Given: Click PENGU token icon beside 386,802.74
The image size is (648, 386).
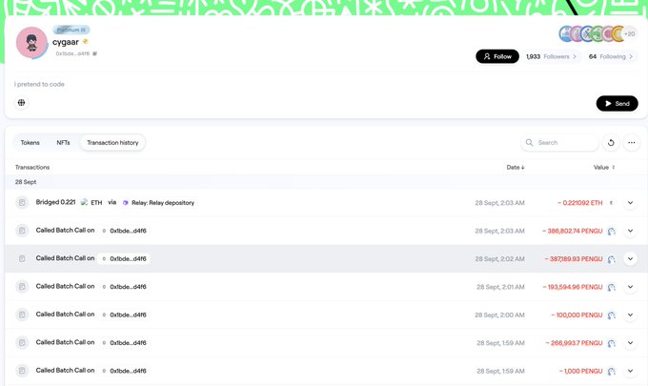Looking at the screenshot, I should (x=611, y=231).
